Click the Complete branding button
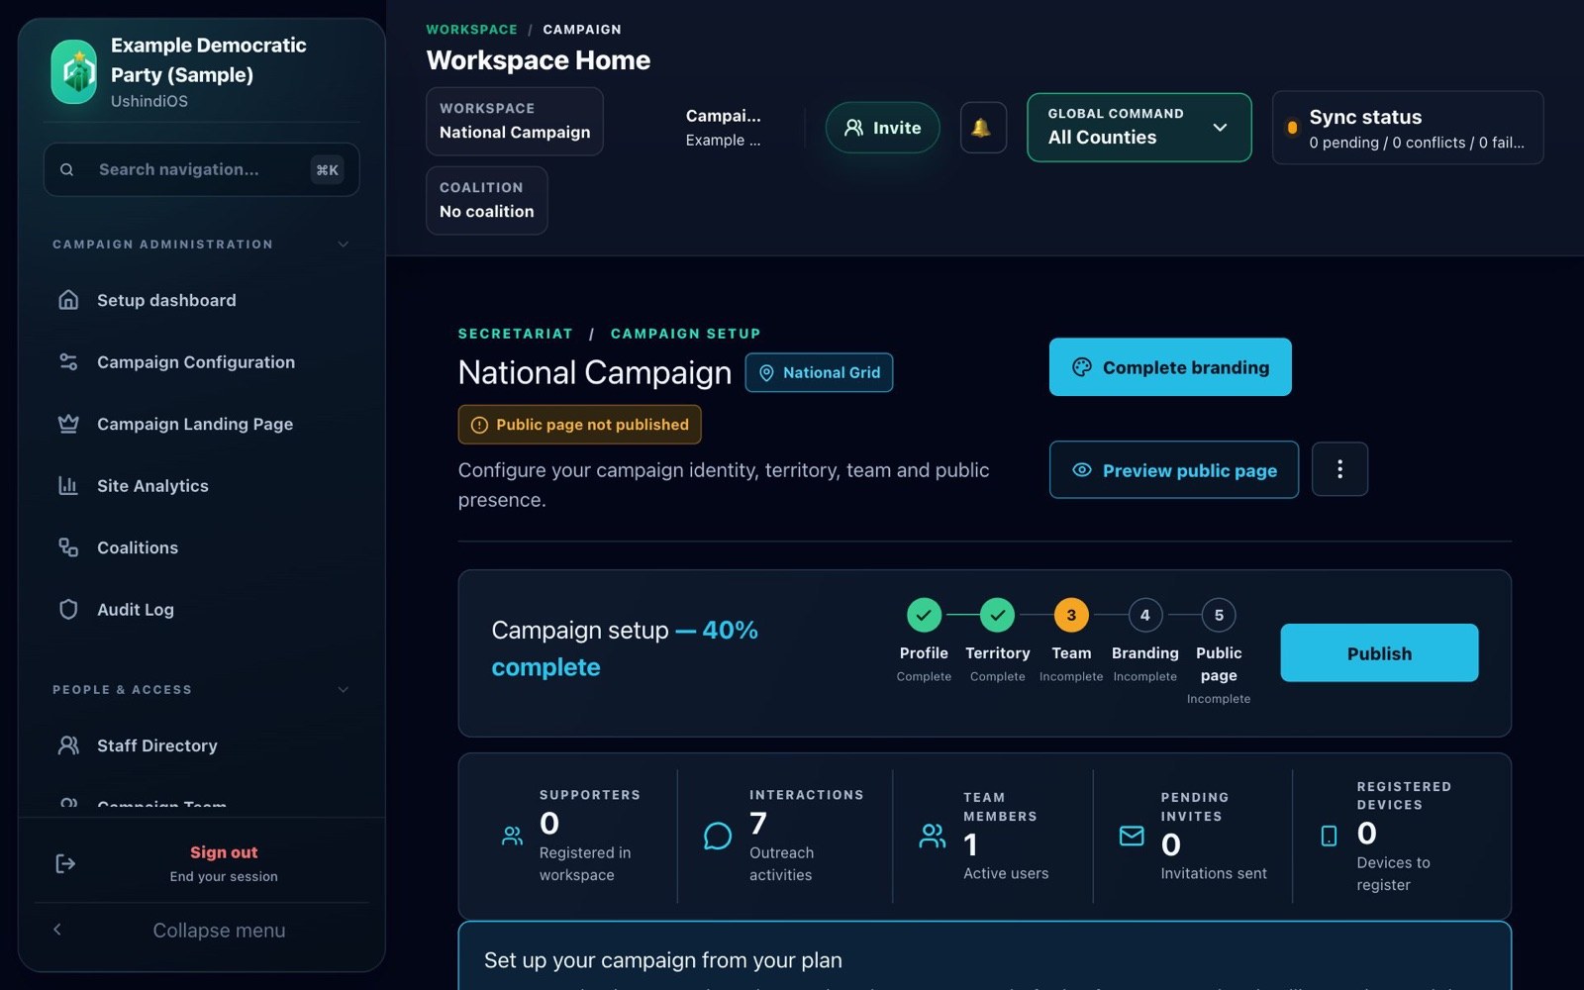Viewport: 1584px width, 990px height. [x=1170, y=367]
